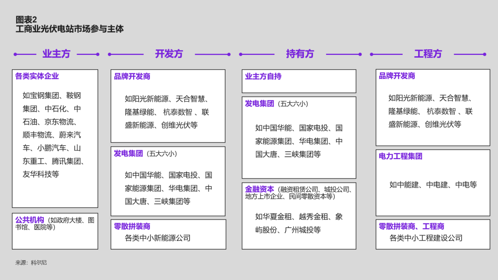
Task: Click the 各类实体企业 heading
Action: point(37,76)
